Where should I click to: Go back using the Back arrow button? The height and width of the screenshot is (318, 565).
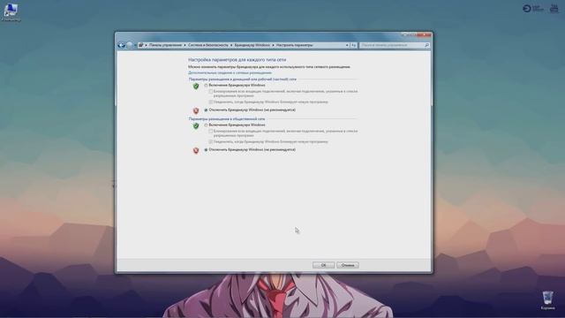click(x=122, y=45)
